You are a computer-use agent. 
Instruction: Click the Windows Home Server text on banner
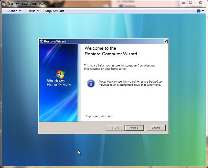59,82
